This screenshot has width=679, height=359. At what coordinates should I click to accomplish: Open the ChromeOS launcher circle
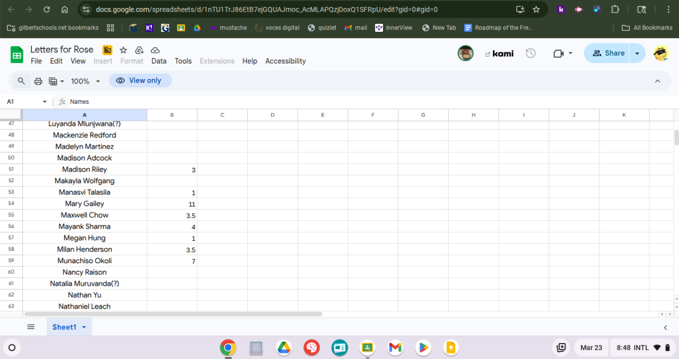(x=12, y=348)
